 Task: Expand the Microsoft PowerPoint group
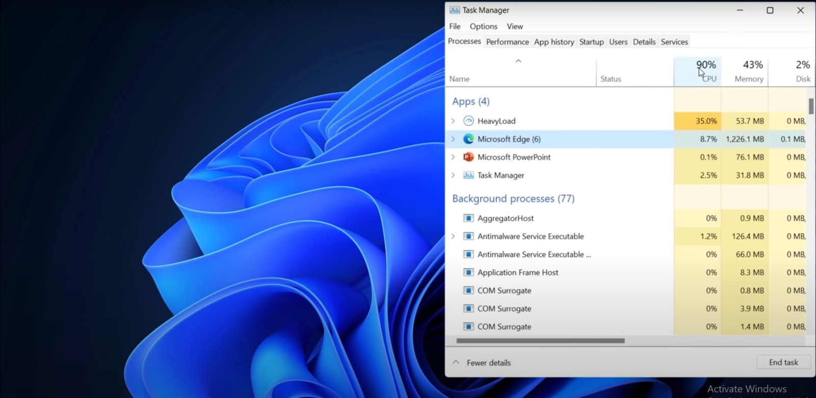tap(453, 157)
